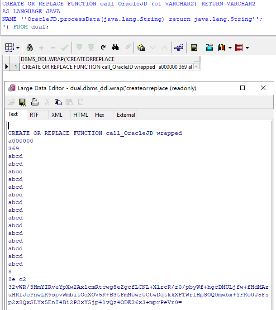
Task: Toggle the Edit data lock icon
Action: click(30, 48)
